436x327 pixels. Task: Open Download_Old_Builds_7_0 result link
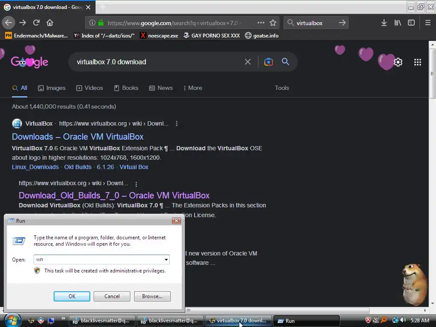point(114,195)
